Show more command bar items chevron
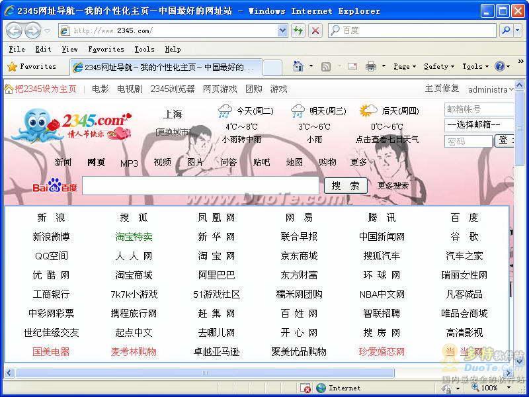The height and width of the screenshot is (397, 529). point(520,62)
